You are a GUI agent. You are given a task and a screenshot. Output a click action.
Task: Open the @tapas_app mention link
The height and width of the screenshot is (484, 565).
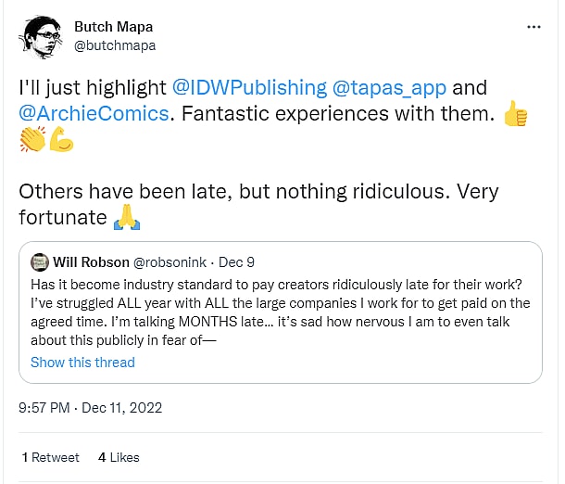point(389,88)
